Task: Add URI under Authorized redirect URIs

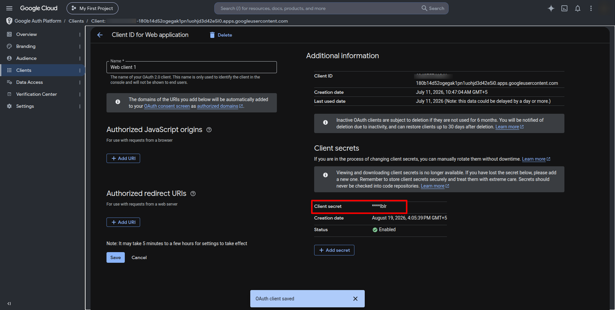Action: pos(123,222)
